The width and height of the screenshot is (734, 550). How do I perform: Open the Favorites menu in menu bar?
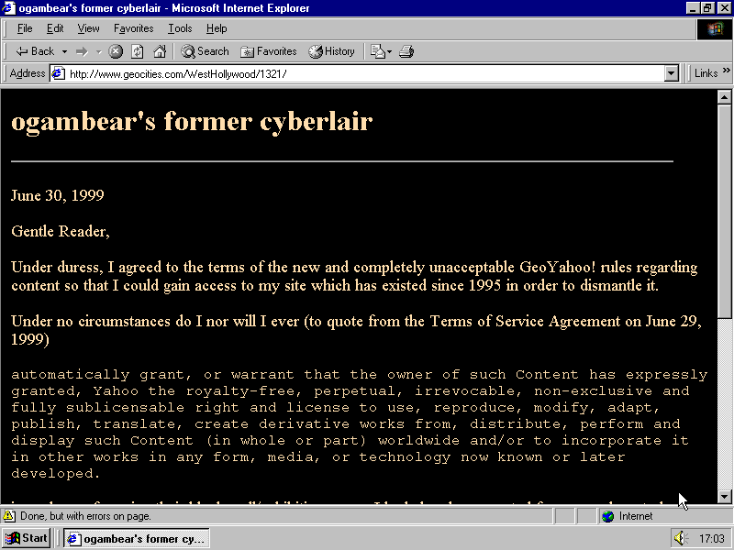(133, 28)
